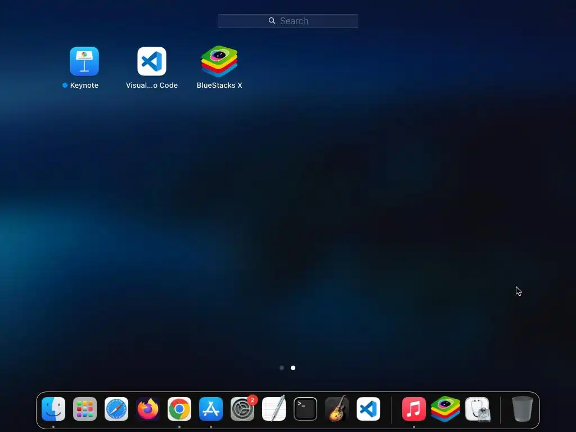
Task: Open TextEdit from the Dock
Action: [274, 409]
